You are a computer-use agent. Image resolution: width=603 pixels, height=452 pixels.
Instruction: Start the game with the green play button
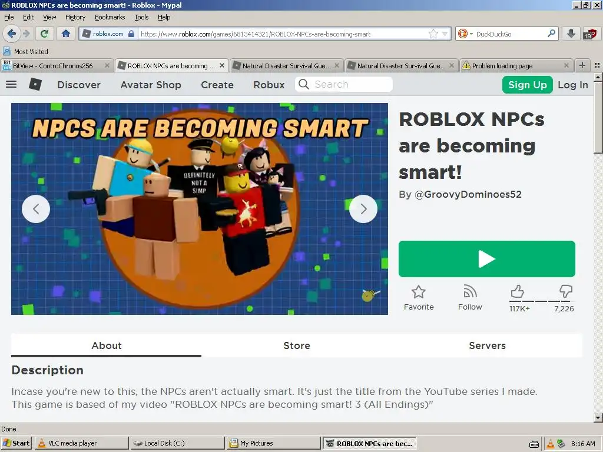pos(487,259)
